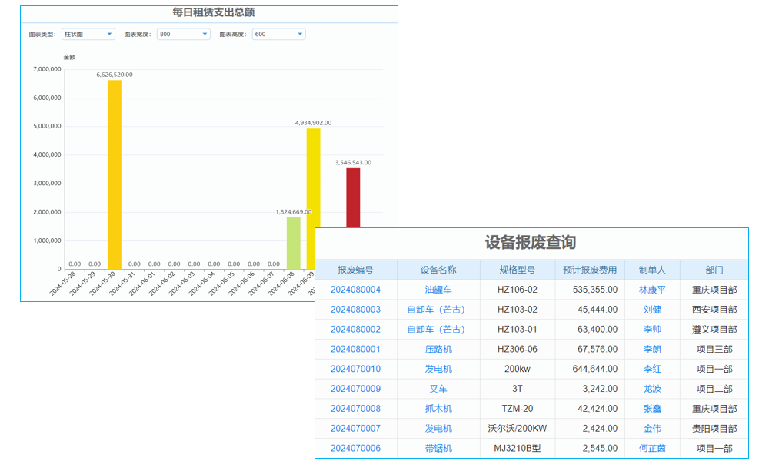
Task: Open scrap record 2024080001
Action: point(355,349)
